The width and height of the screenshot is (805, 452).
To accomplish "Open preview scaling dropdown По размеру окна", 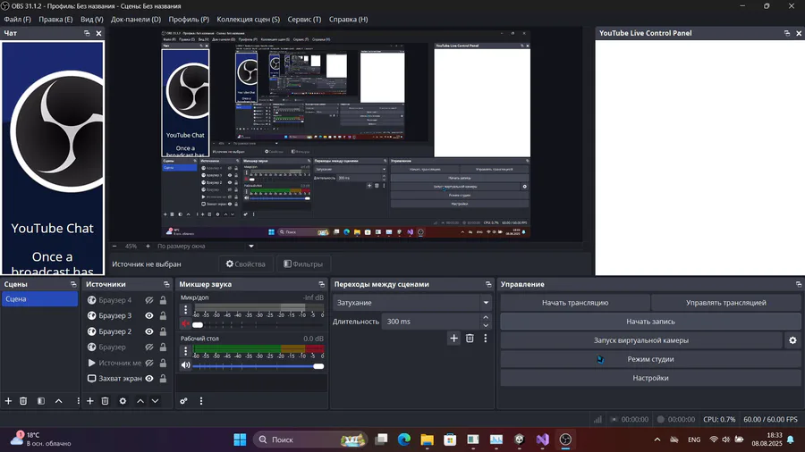I will tap(206, 246).
